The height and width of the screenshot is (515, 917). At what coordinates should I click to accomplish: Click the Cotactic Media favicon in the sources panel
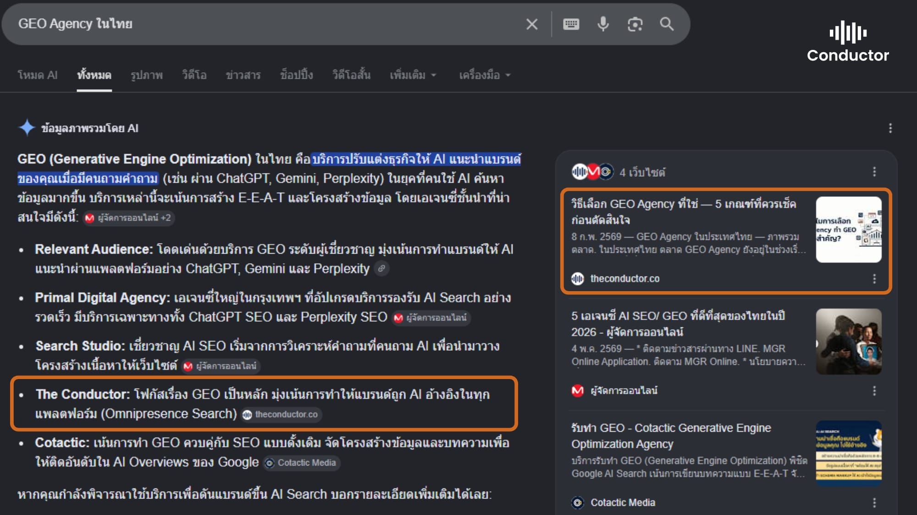click(x=578, y=503)
